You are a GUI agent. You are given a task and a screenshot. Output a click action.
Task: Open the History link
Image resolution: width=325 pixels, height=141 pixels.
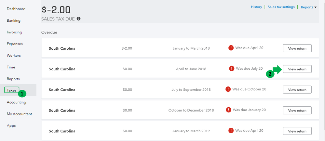click(x=256, y=7)
